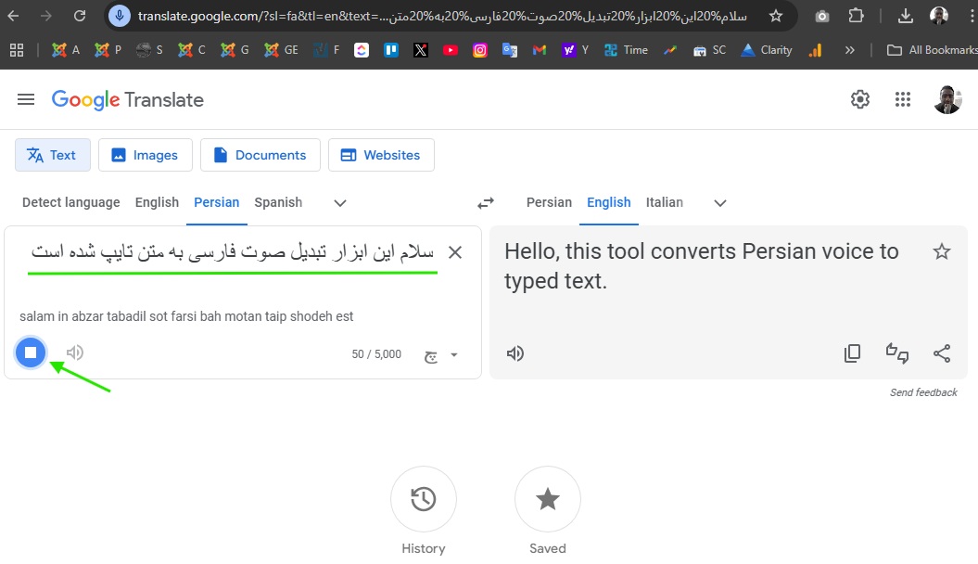Select English as target language
Viewport: 978px width, 564px height.
click(609, 202)
